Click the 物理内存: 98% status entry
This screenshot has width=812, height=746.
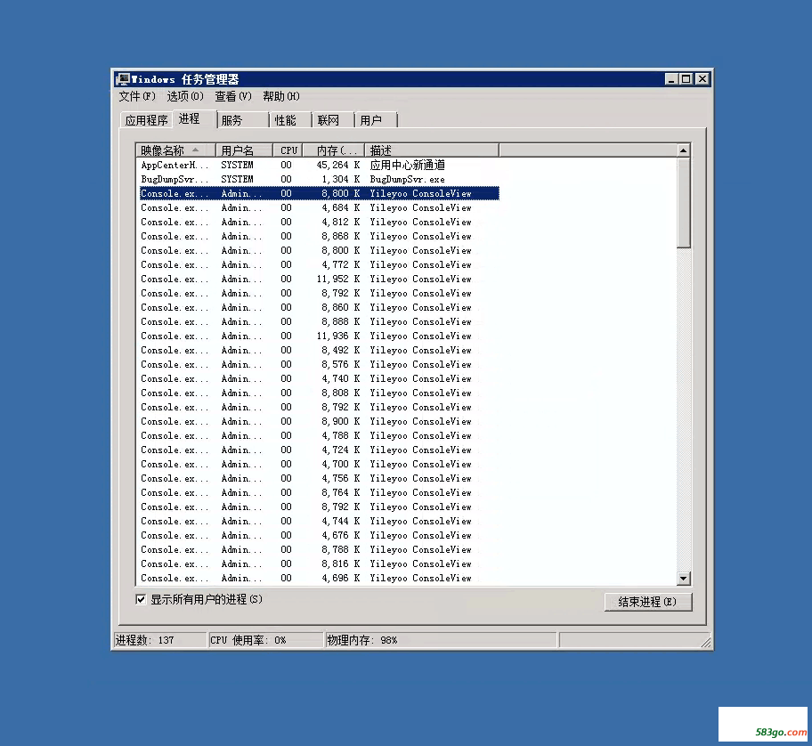(441, 640)
